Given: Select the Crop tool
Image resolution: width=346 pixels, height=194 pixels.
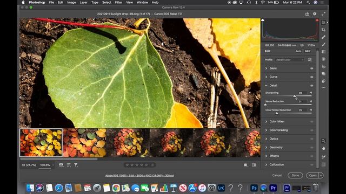Looking at the screenshot, I should pyautogui.click(x=323, y=30).
